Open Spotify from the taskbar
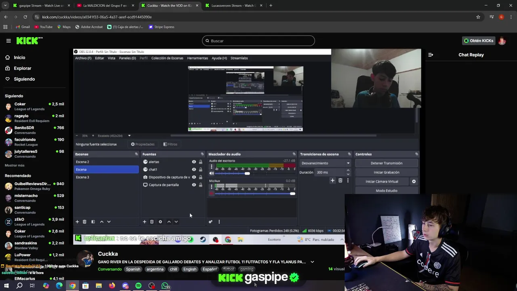The width and height of the screenshot is (517, 291). 138,286
